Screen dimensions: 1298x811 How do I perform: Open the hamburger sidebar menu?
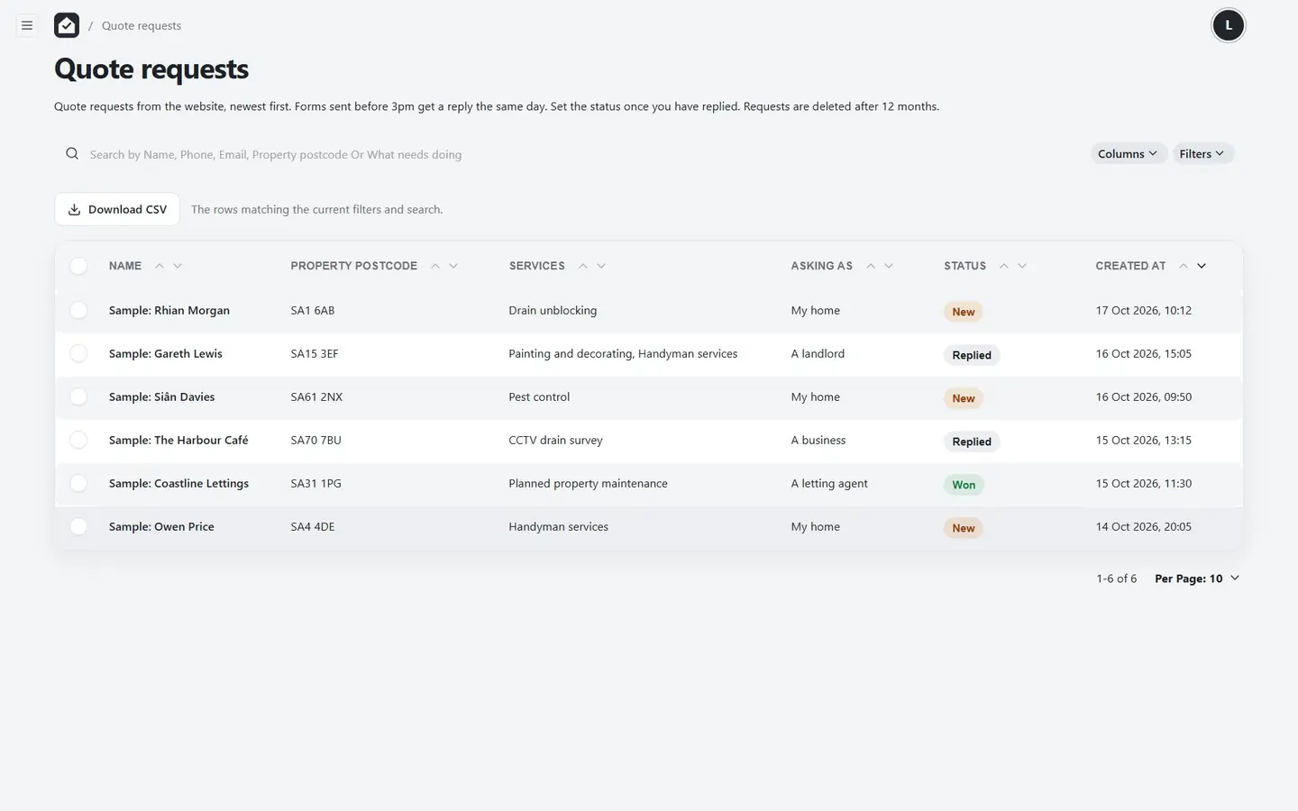(27, 25)
